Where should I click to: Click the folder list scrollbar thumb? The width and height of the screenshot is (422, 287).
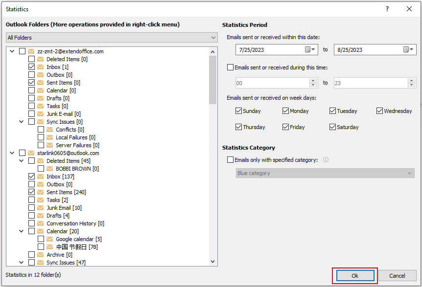click(x=212, y=80)
